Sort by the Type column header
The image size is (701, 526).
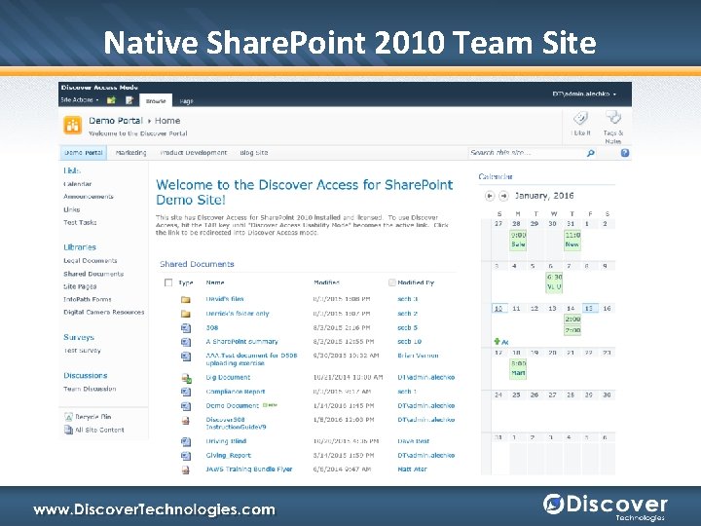click(x=186, y=282)
